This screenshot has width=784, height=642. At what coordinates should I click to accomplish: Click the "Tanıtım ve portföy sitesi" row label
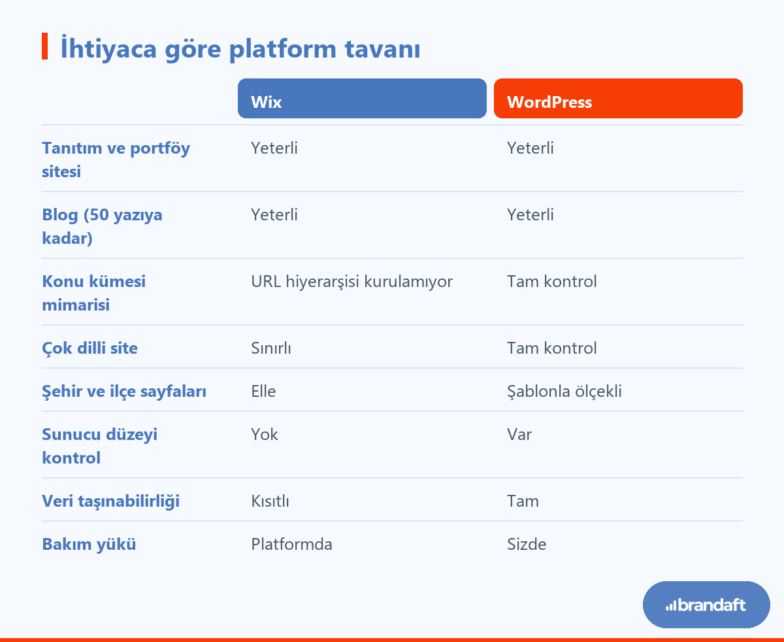(116, 160)
